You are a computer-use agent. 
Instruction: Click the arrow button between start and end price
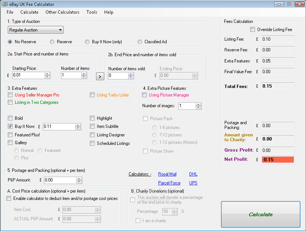(x=100, y=76)
